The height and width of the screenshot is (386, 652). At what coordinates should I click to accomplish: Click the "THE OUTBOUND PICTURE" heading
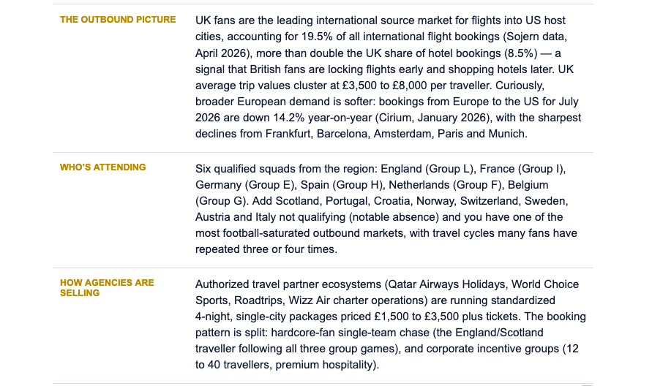tap(118, 20)
